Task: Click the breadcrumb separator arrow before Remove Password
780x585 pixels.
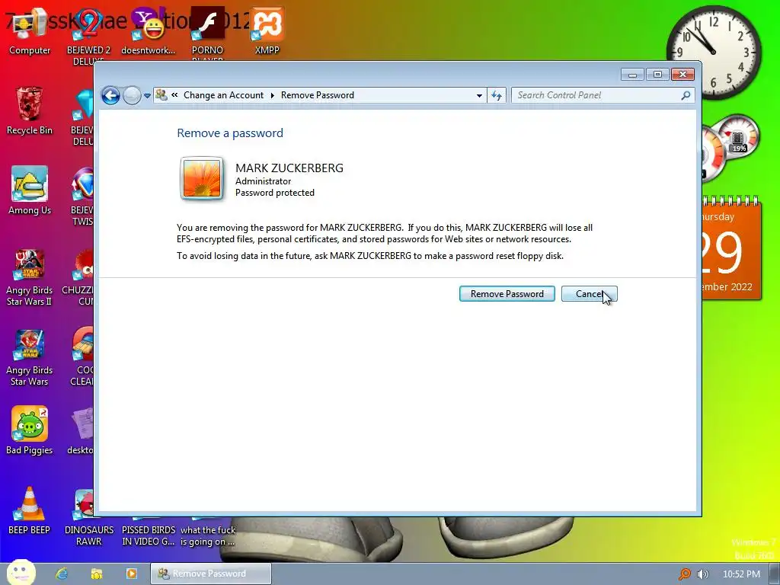Action: click(x=272, y=95)
